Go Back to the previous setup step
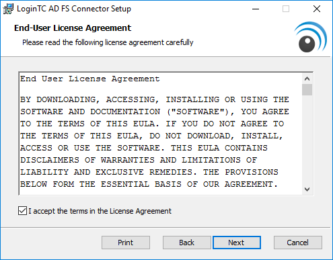 [x=187, y=243]
